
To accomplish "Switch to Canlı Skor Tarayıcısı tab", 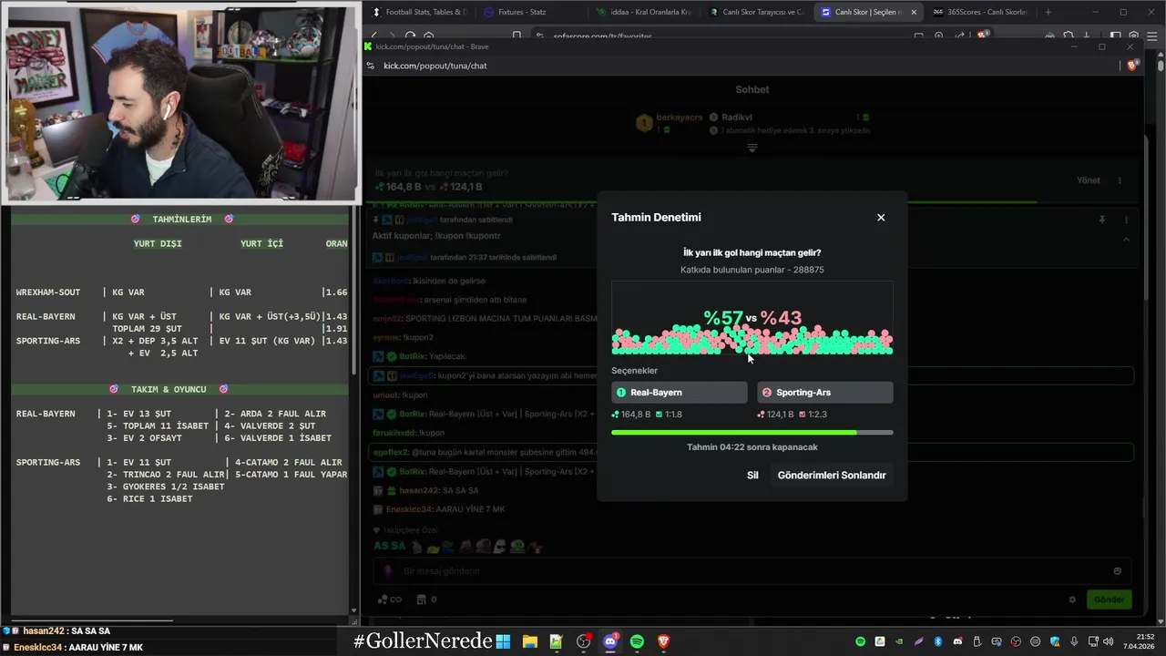I will [756, 12].
